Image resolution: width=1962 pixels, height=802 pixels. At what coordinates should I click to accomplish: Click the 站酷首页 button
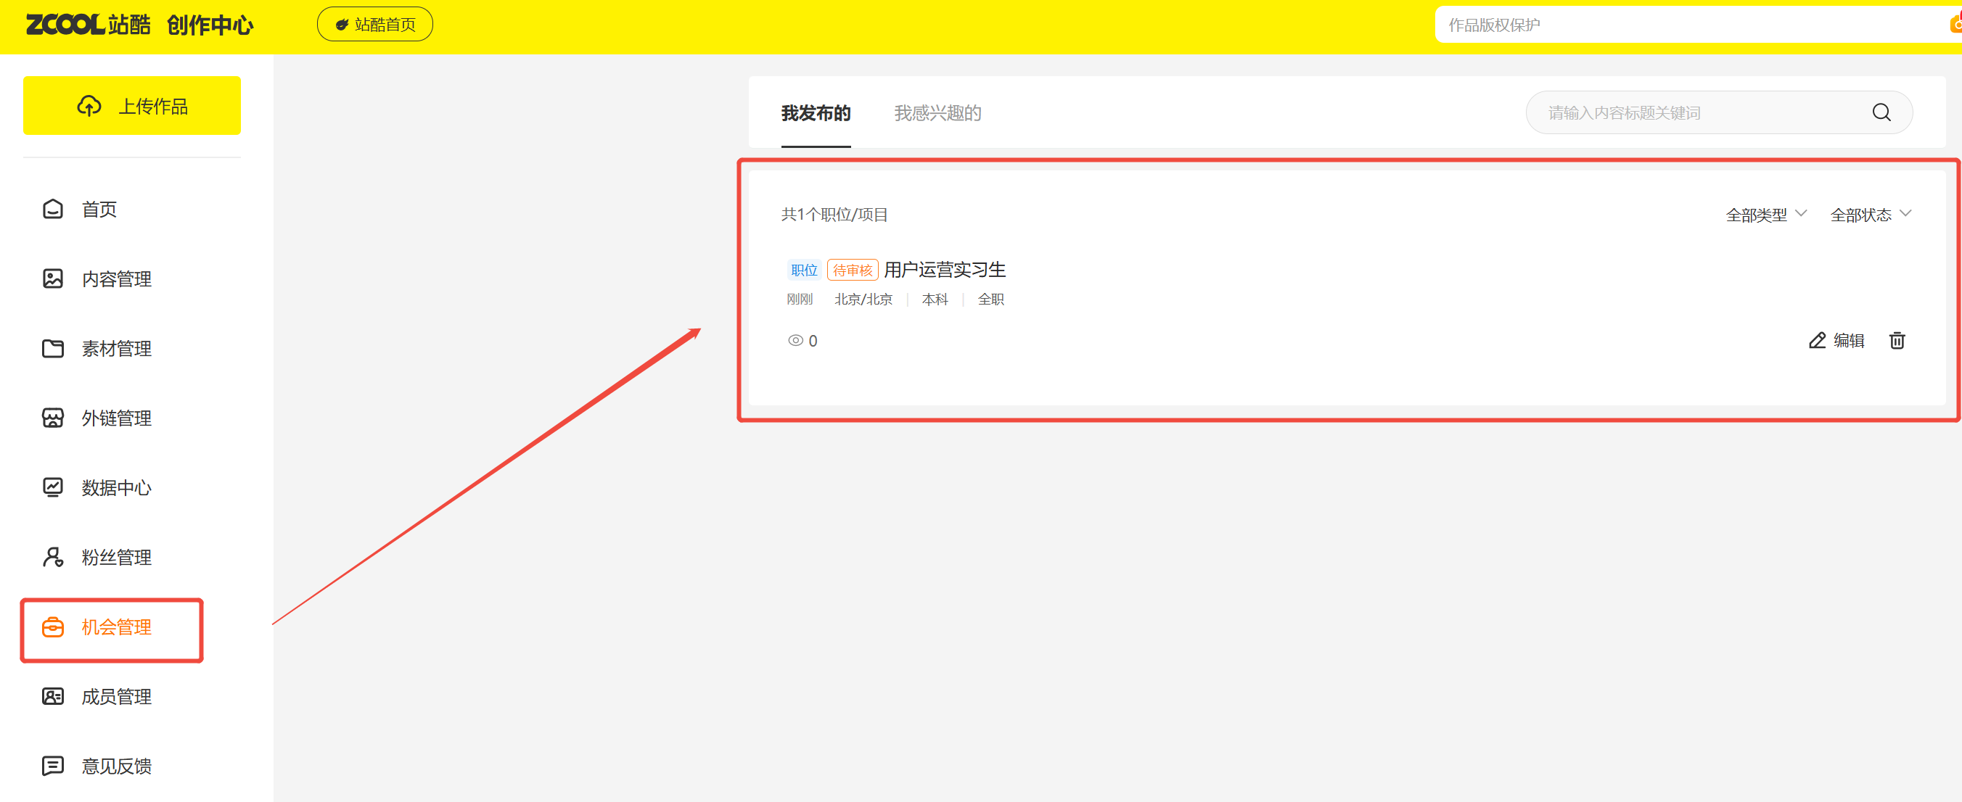[374, 25]
